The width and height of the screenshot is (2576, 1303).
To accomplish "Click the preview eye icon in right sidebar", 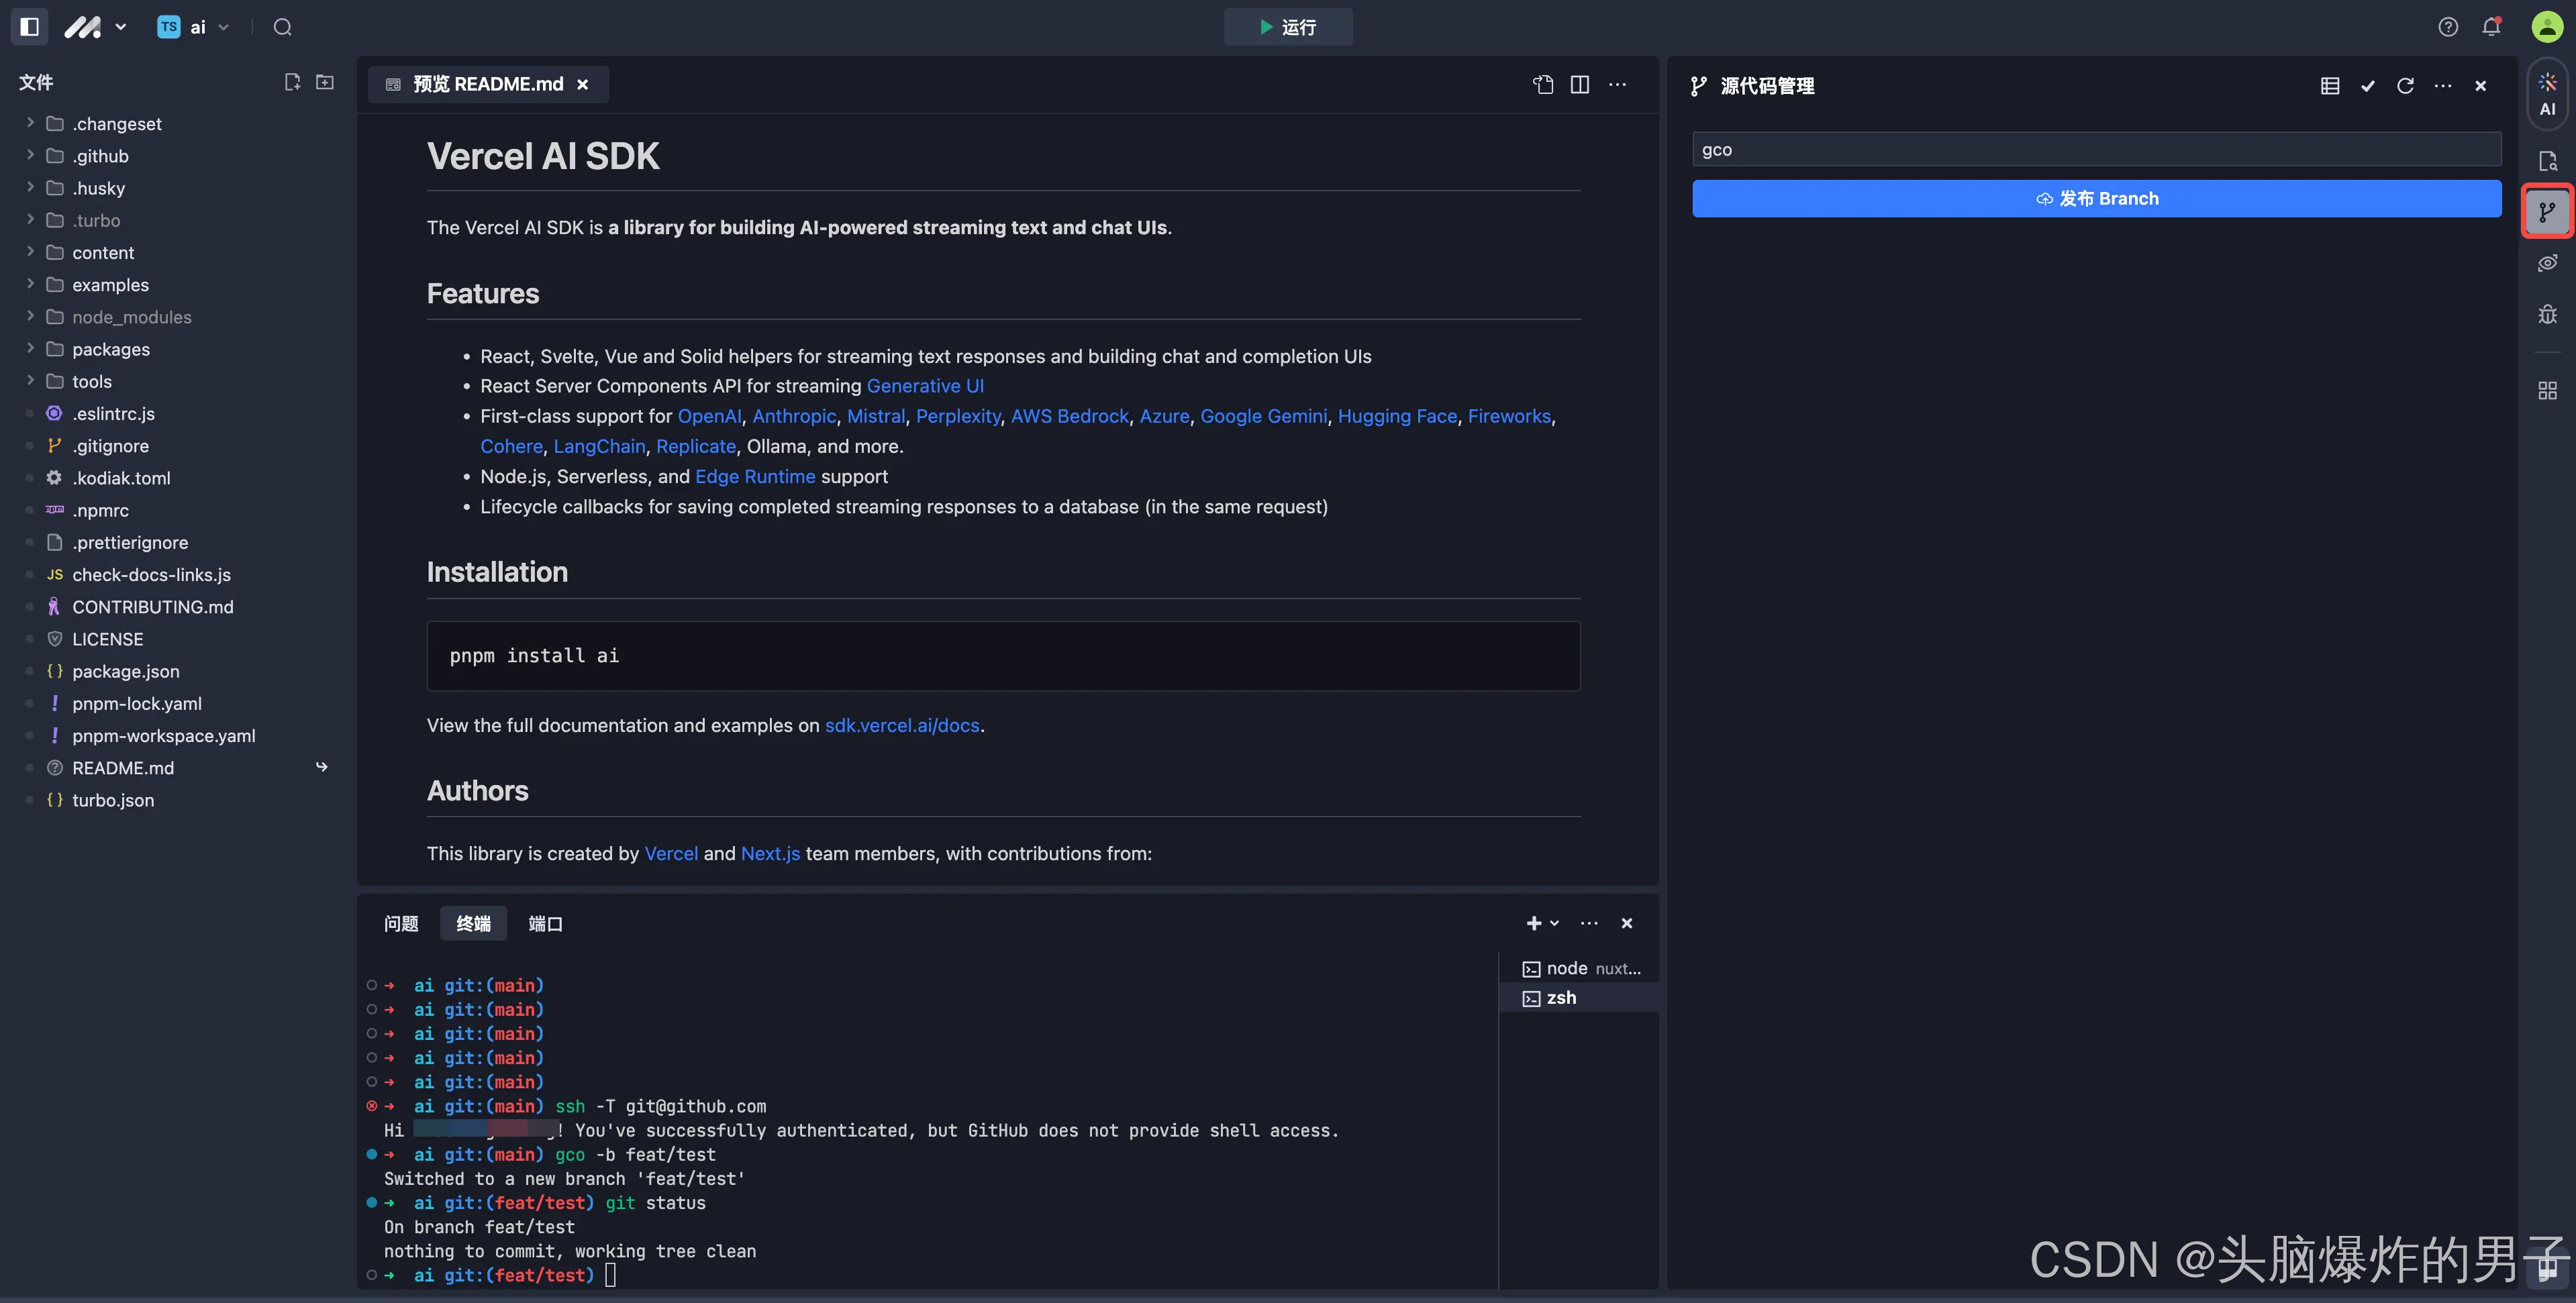I will (2547, 263).
